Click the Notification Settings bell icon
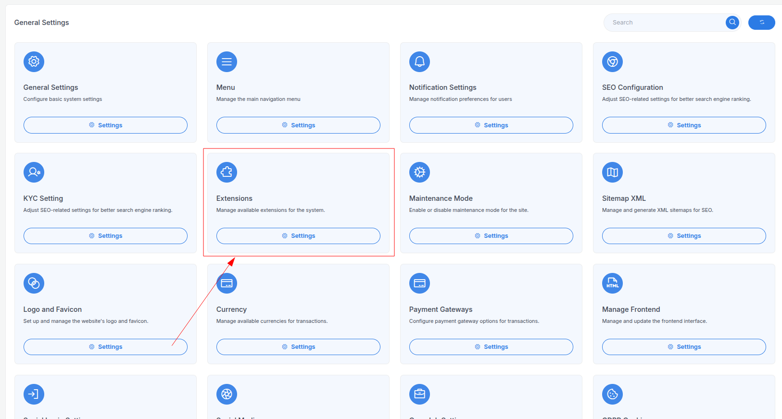This screenshot has height=419, width=782. (x=419, y=62)
